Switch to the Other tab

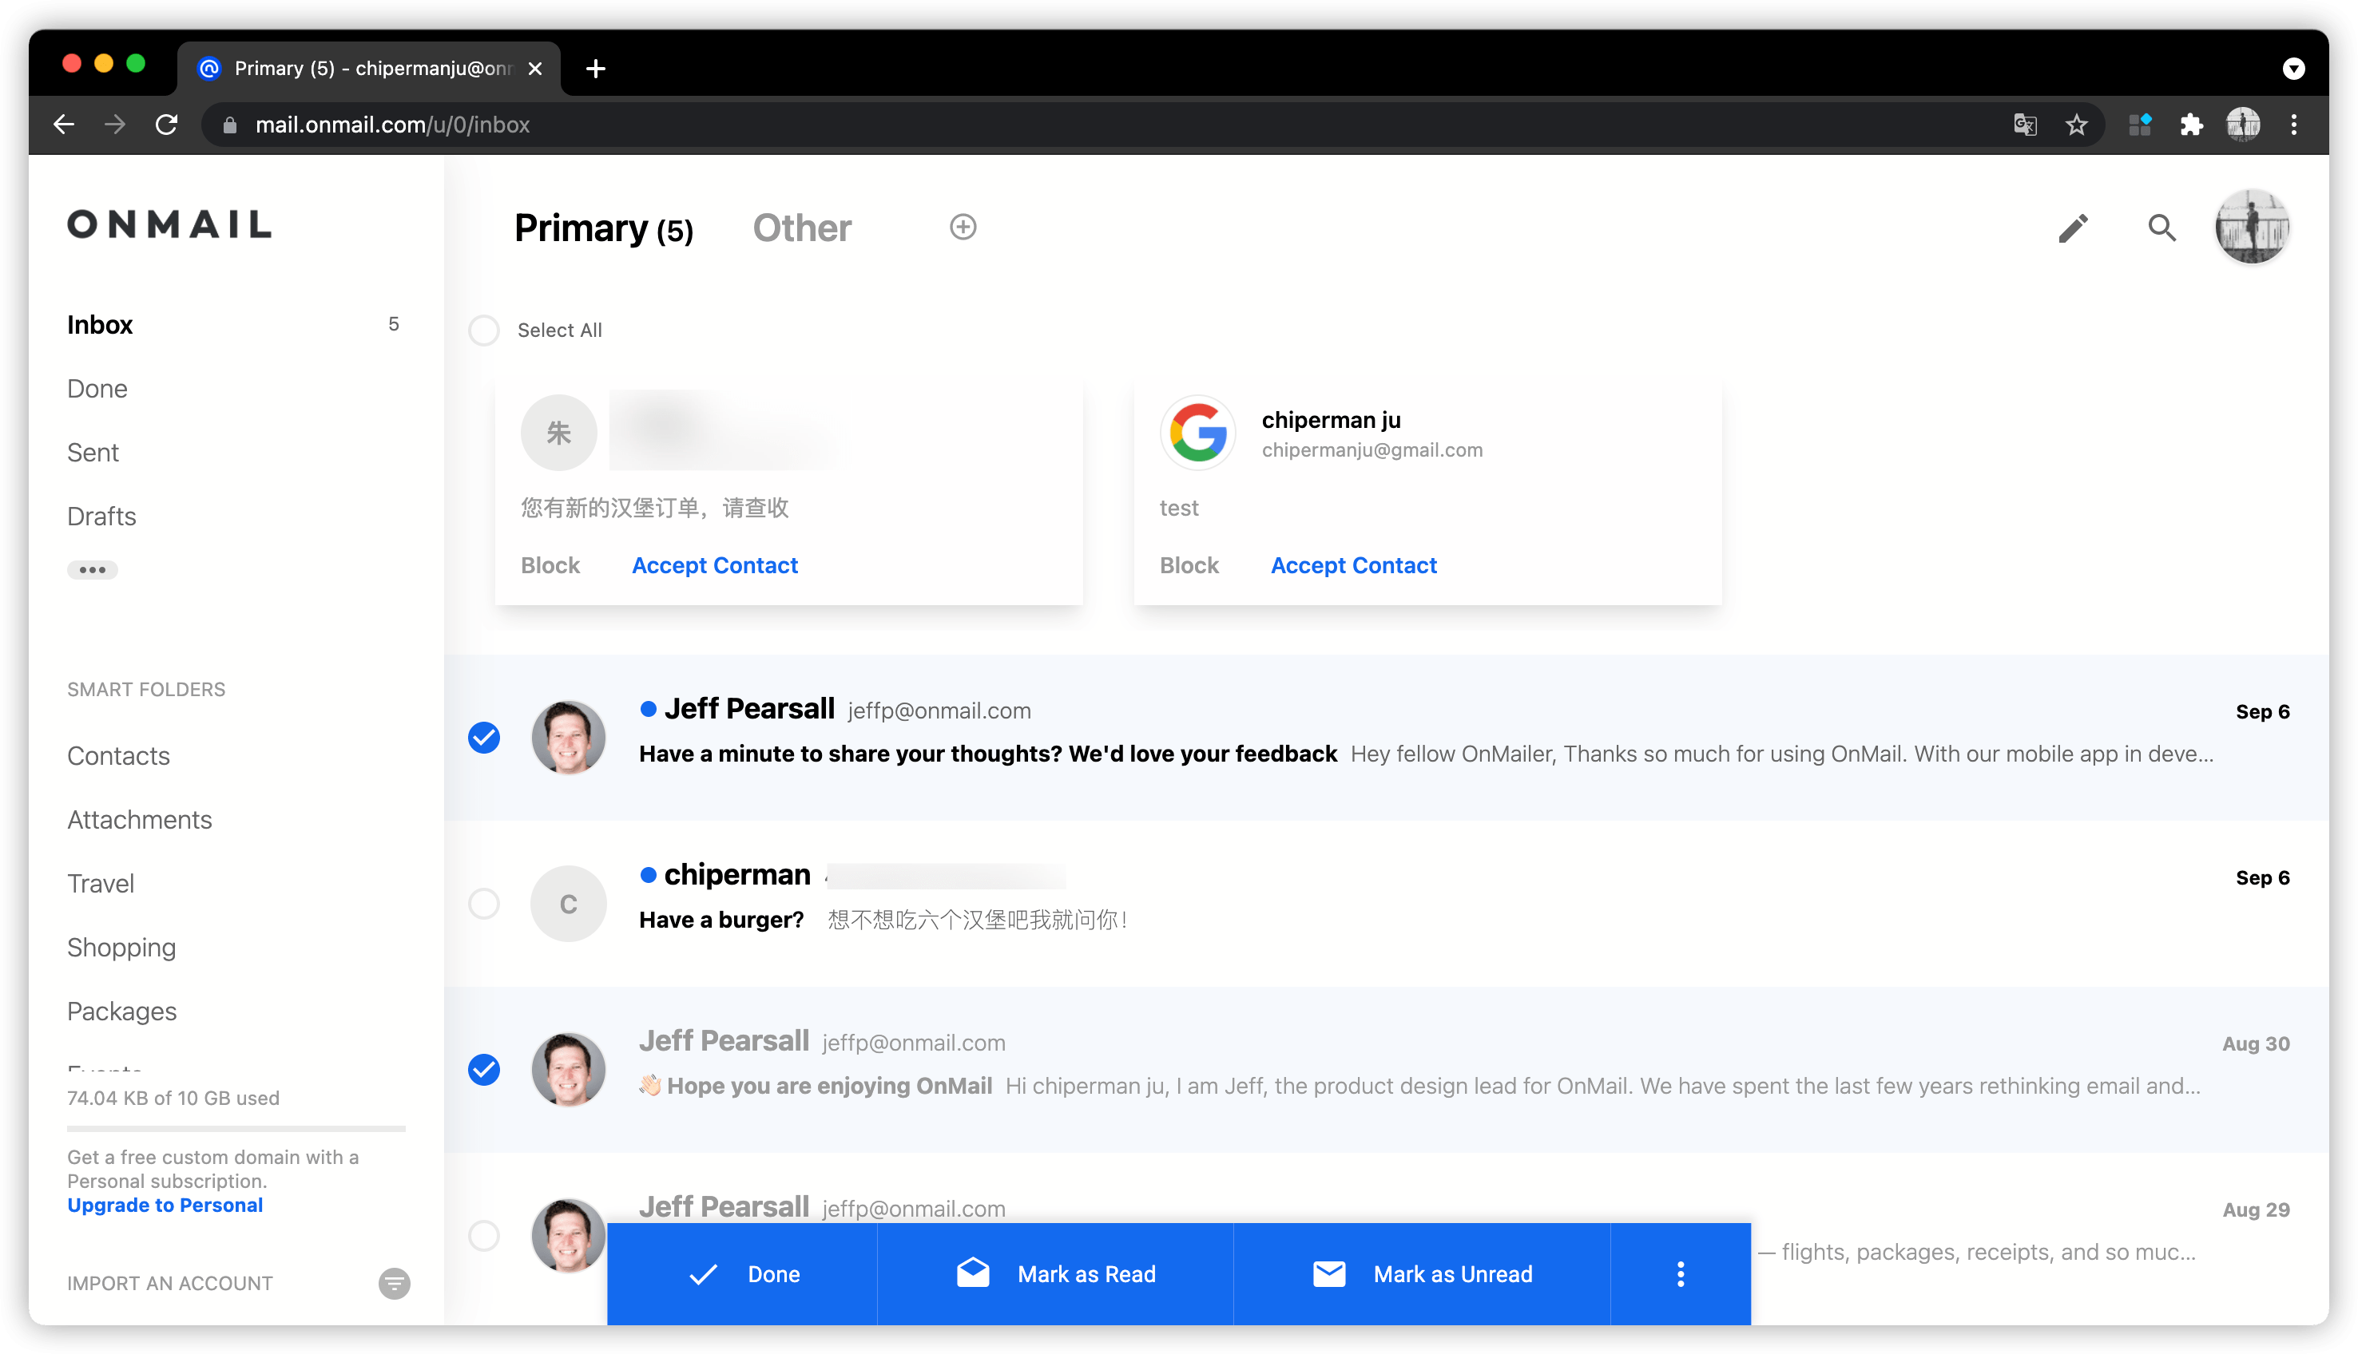(x=802, y=229)
